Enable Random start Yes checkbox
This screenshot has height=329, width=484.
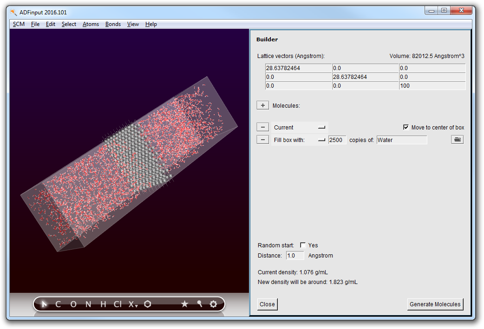(303, 245)
